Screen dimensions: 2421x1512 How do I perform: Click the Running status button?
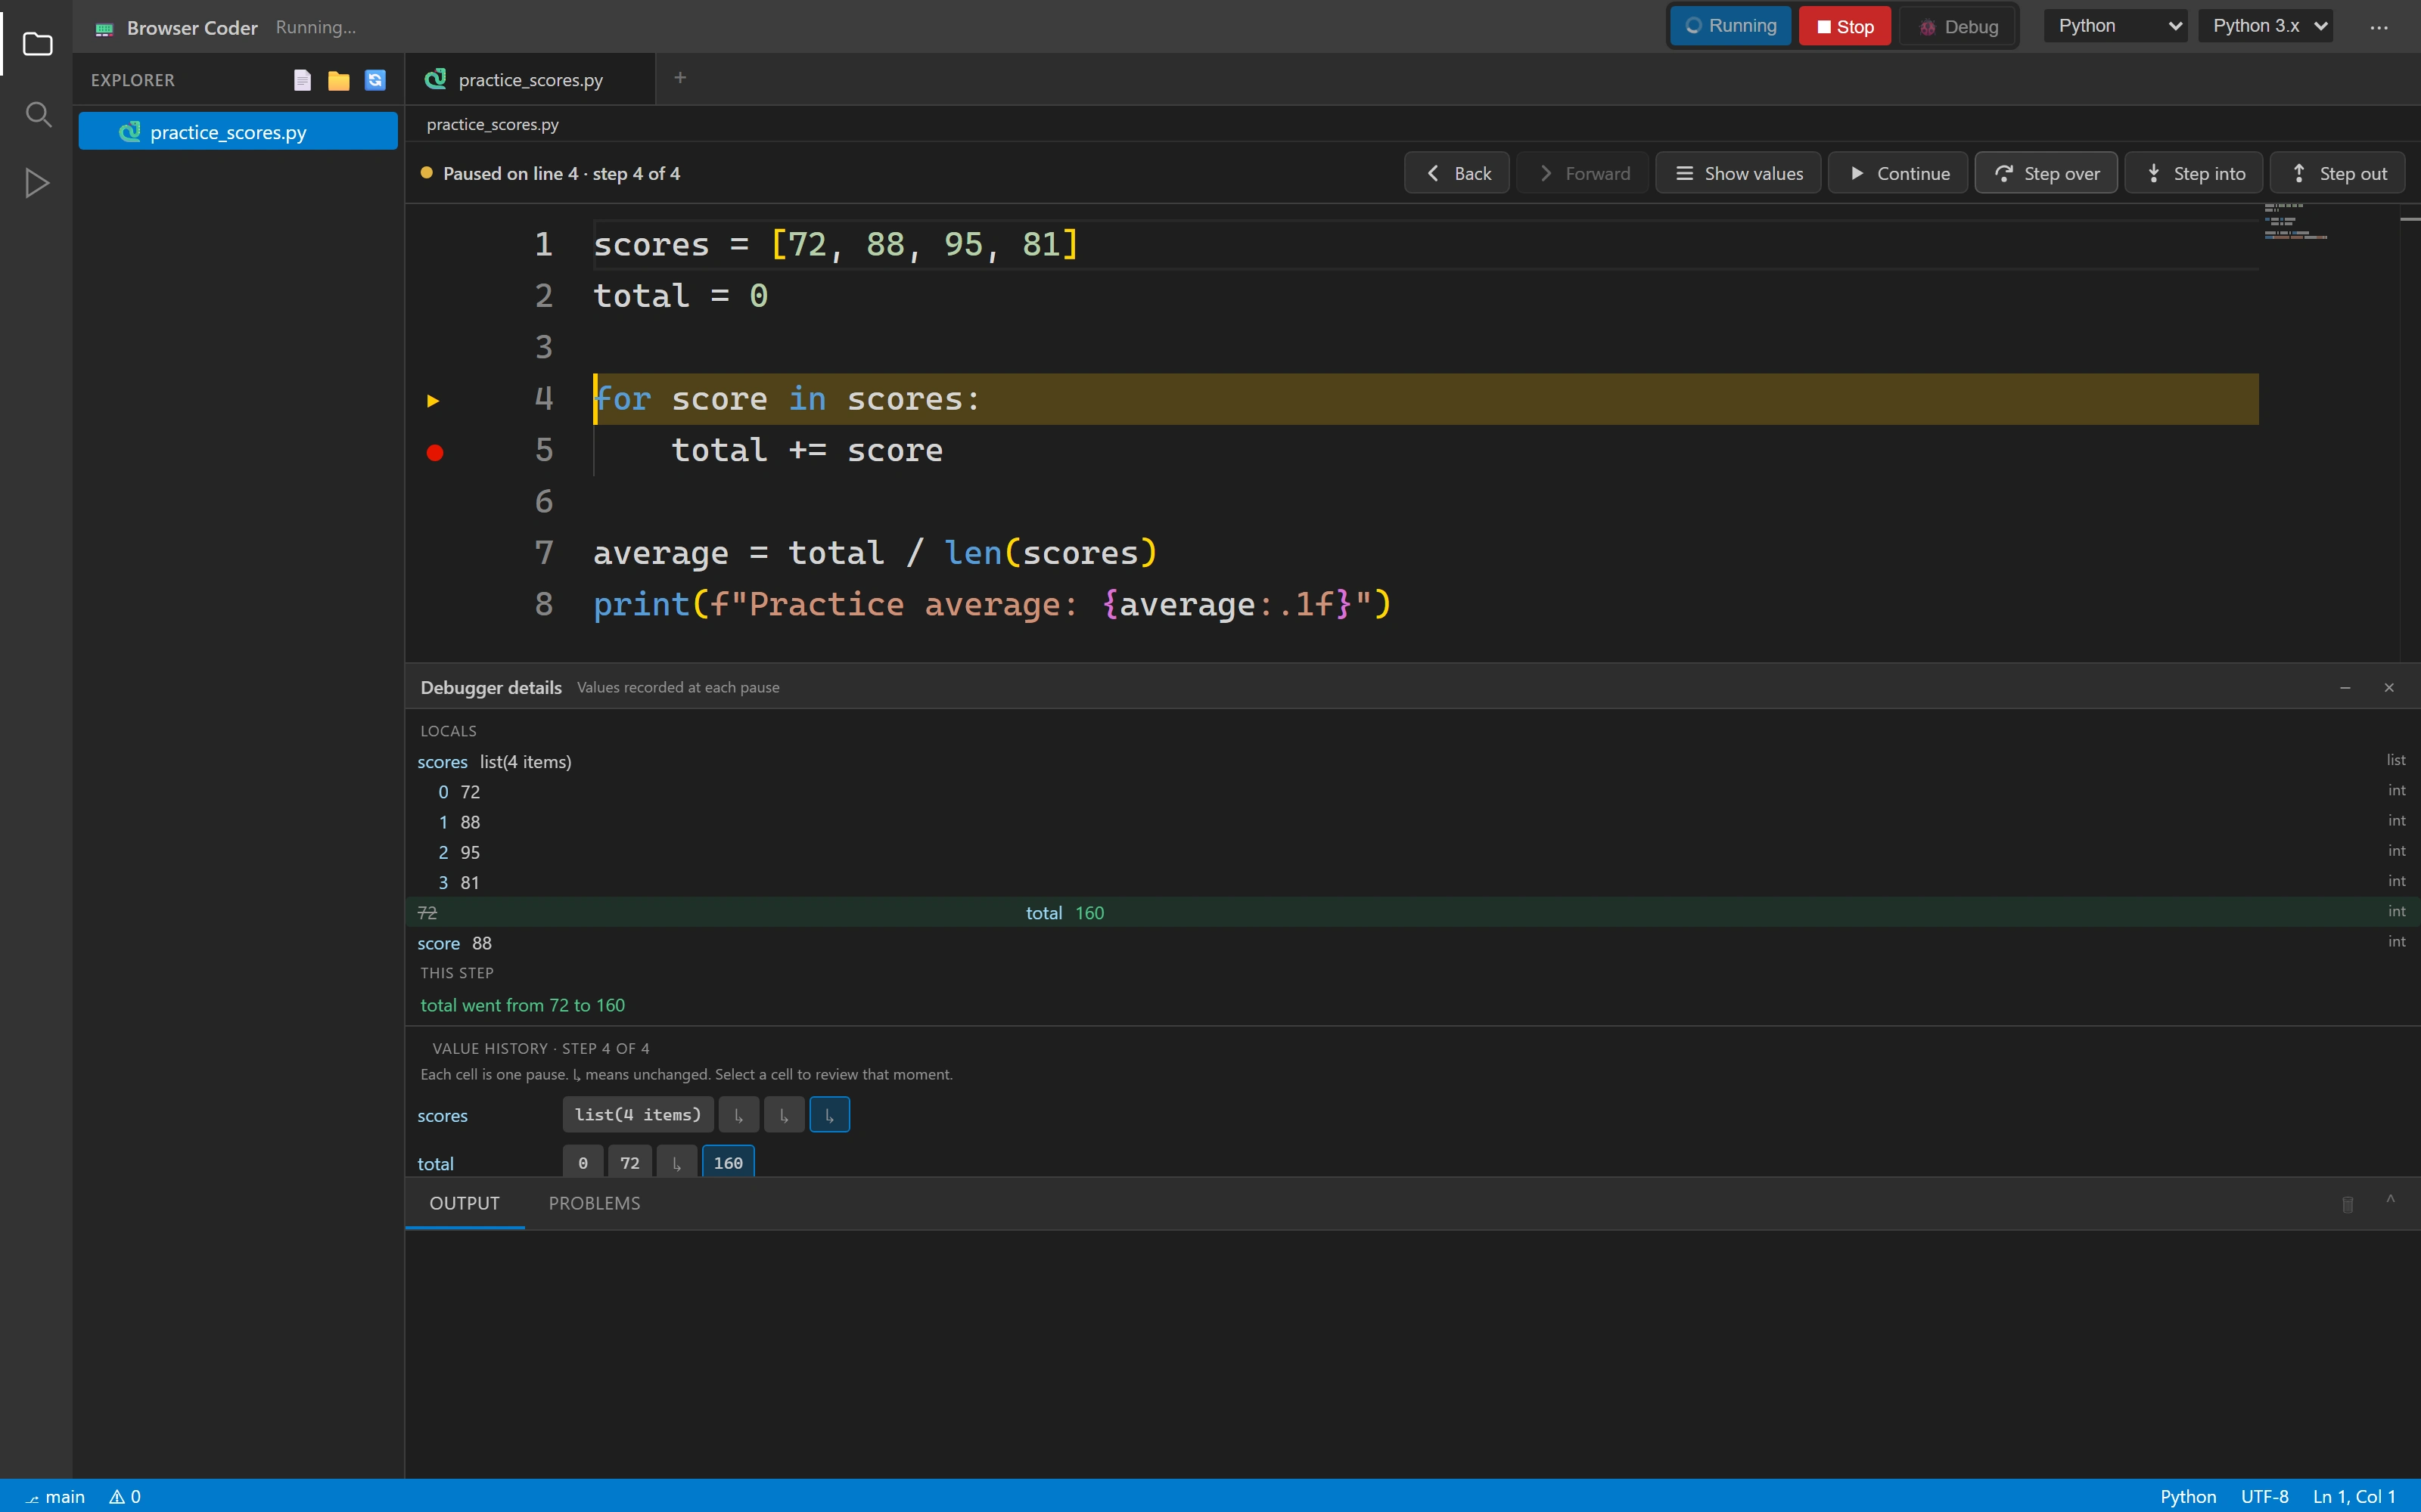(x=1731, y=26)
